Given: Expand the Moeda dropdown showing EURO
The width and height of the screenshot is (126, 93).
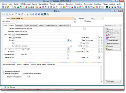Looking at the screenshot, I should (x=99, y=43).
